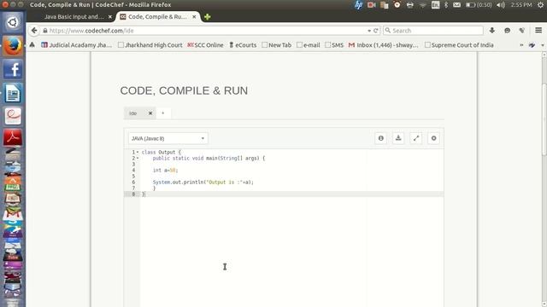The width and height of the screenshot is (547, 307).
Task: Open the system power cog menu
Action: point(540,5)
